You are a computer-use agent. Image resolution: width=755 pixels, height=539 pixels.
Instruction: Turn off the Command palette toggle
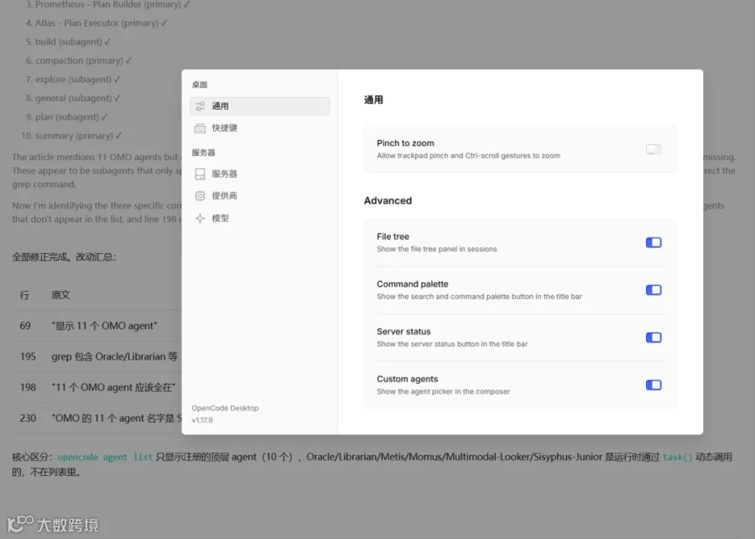(x=653, y=290)
